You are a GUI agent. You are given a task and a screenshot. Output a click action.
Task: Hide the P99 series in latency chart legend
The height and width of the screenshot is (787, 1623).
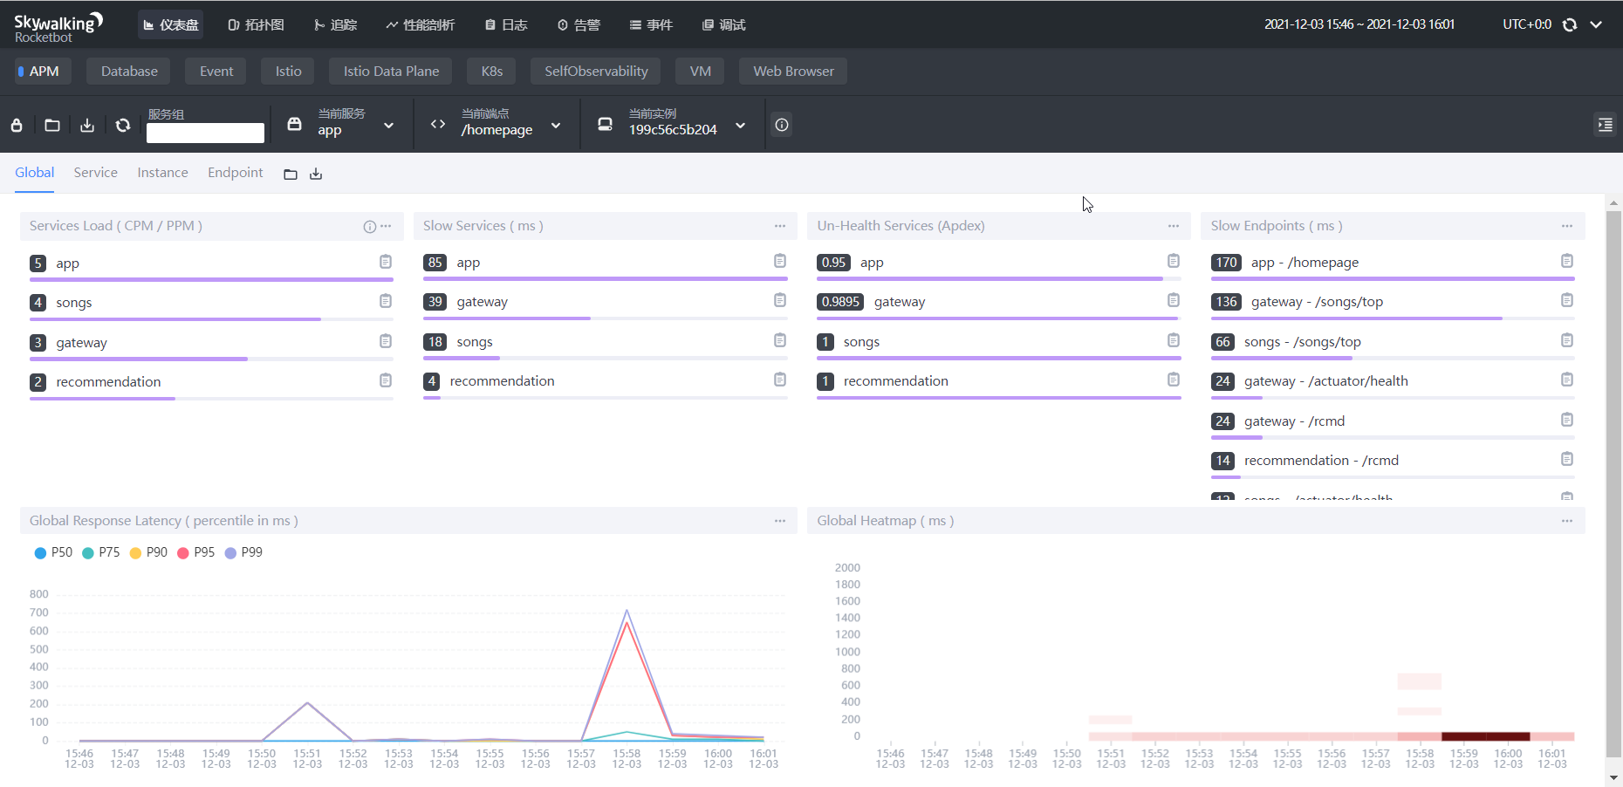(243, 551)
